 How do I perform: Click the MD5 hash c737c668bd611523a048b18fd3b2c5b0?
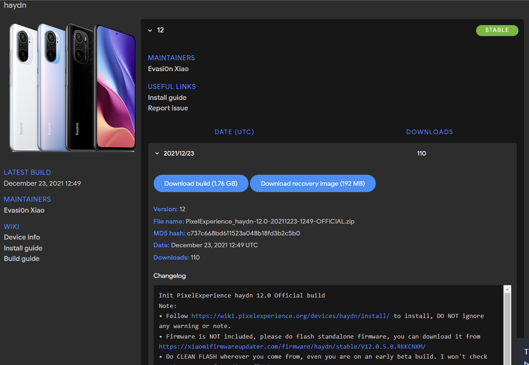pos(243,233)
